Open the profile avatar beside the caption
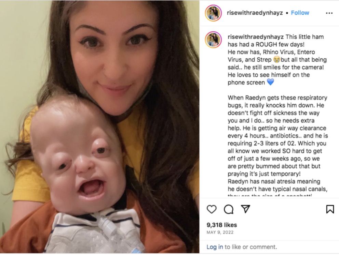Viewport: 339px width, 255px height. pos(213,40)
